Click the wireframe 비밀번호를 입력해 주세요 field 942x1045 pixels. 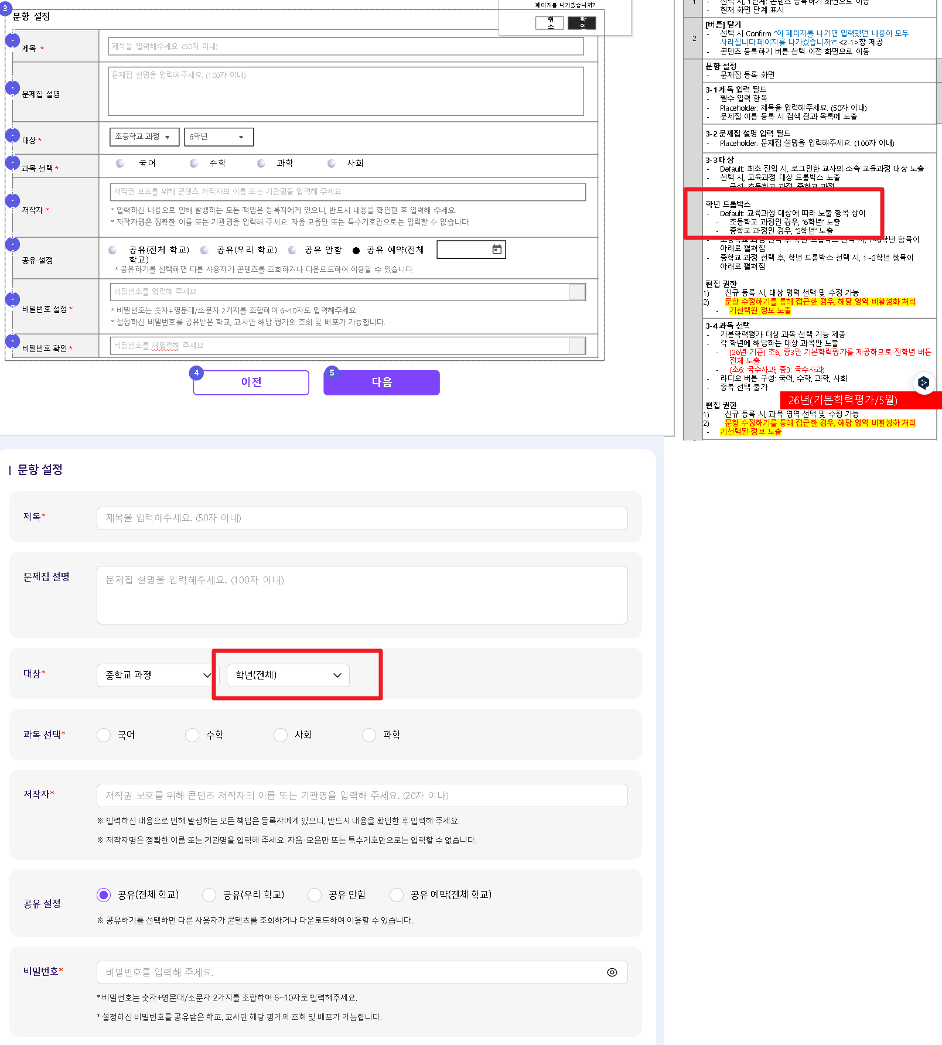tap(347, 292)
